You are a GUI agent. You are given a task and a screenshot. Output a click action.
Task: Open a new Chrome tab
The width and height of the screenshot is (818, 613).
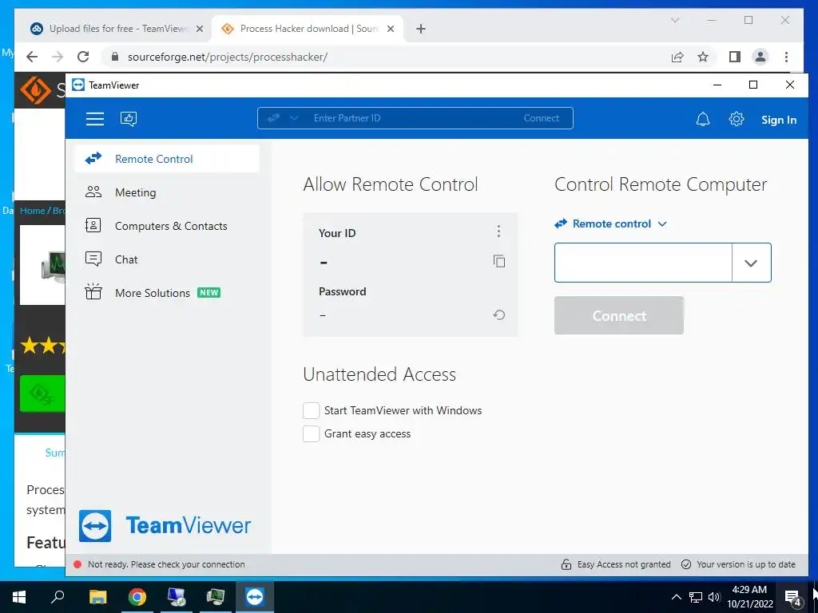click(x=420, y=30)
